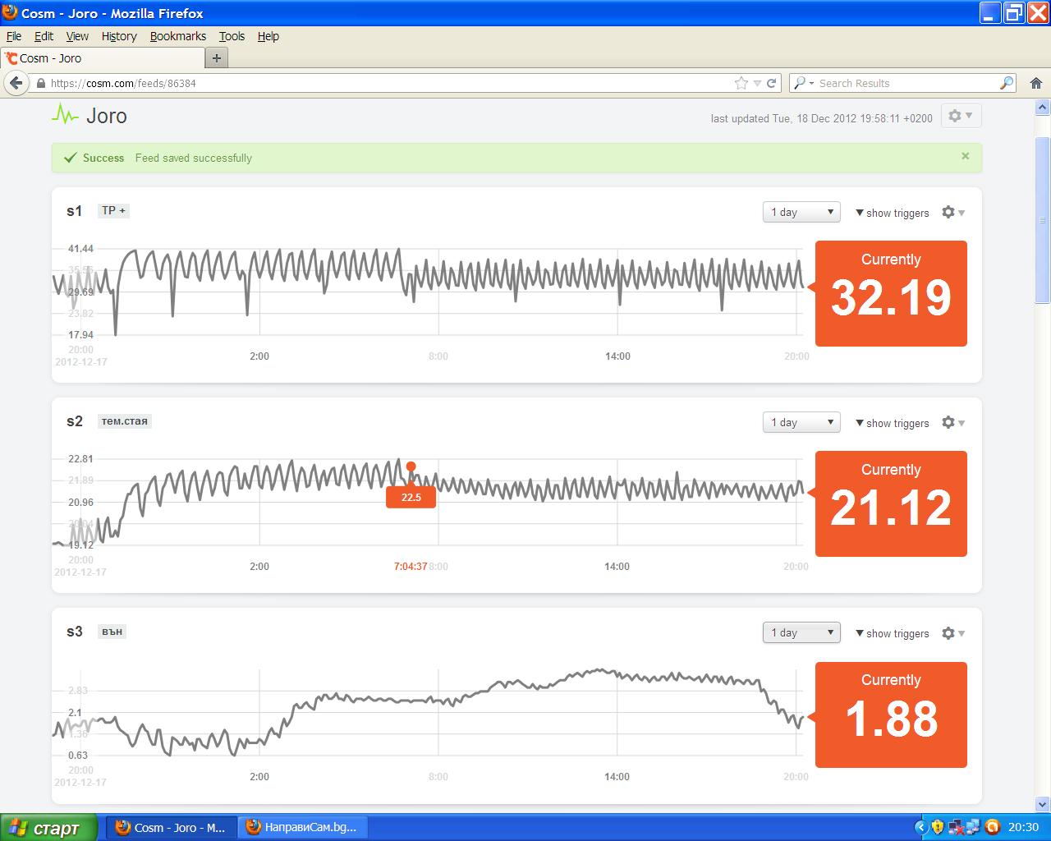This screenshot has width=1051, height=841.
Task: Open the s2 time range '1 day' dropdown
Action: [x=801, y=423]
